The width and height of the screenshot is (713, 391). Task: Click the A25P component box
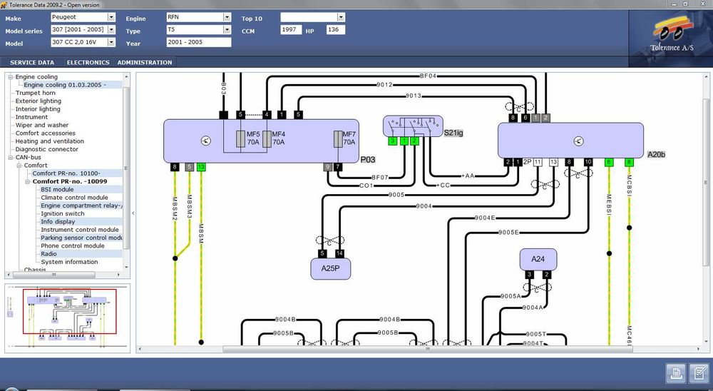[x=331, y=268]
